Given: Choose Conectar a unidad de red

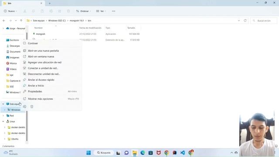Looking at the screenshot, I should tap(51, 68).
